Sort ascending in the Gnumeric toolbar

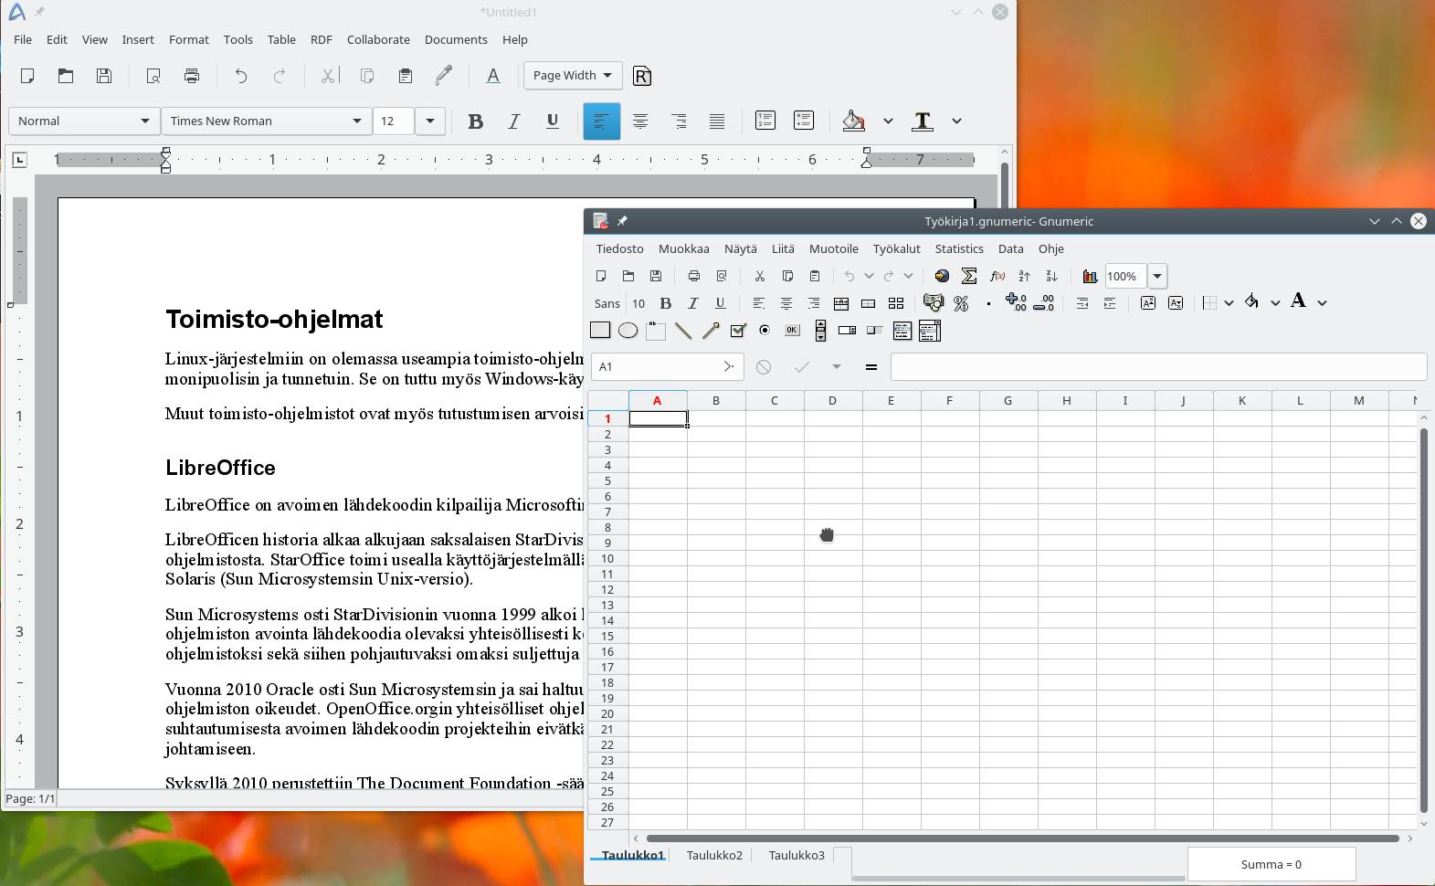(x=1024, y=276)
